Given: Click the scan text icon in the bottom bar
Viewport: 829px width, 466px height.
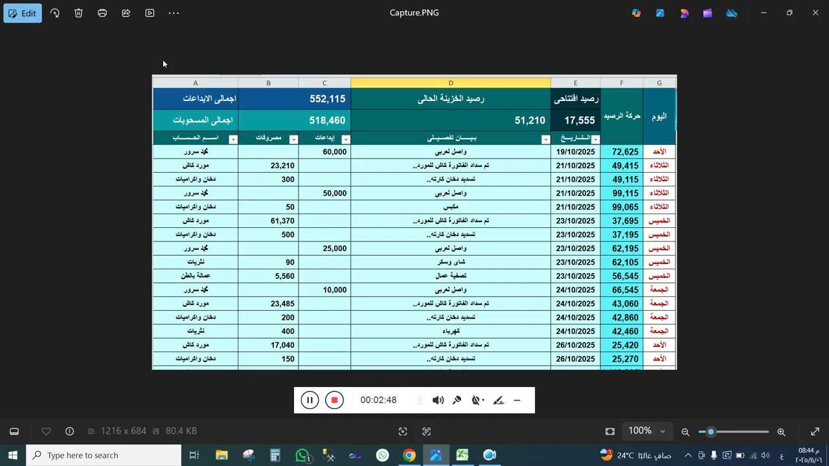Looking at the screenshot, I should 426,432.
